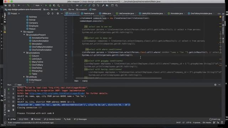Viewport: 228px width, 128px height.
Task: Click the up arrow in Run console
Action: click(13, 89)
